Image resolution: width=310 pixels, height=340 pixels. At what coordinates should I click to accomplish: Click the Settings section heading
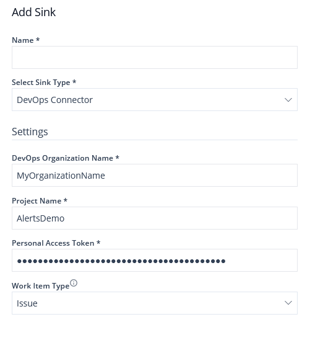pyautogui.click(x=30, y=132)
